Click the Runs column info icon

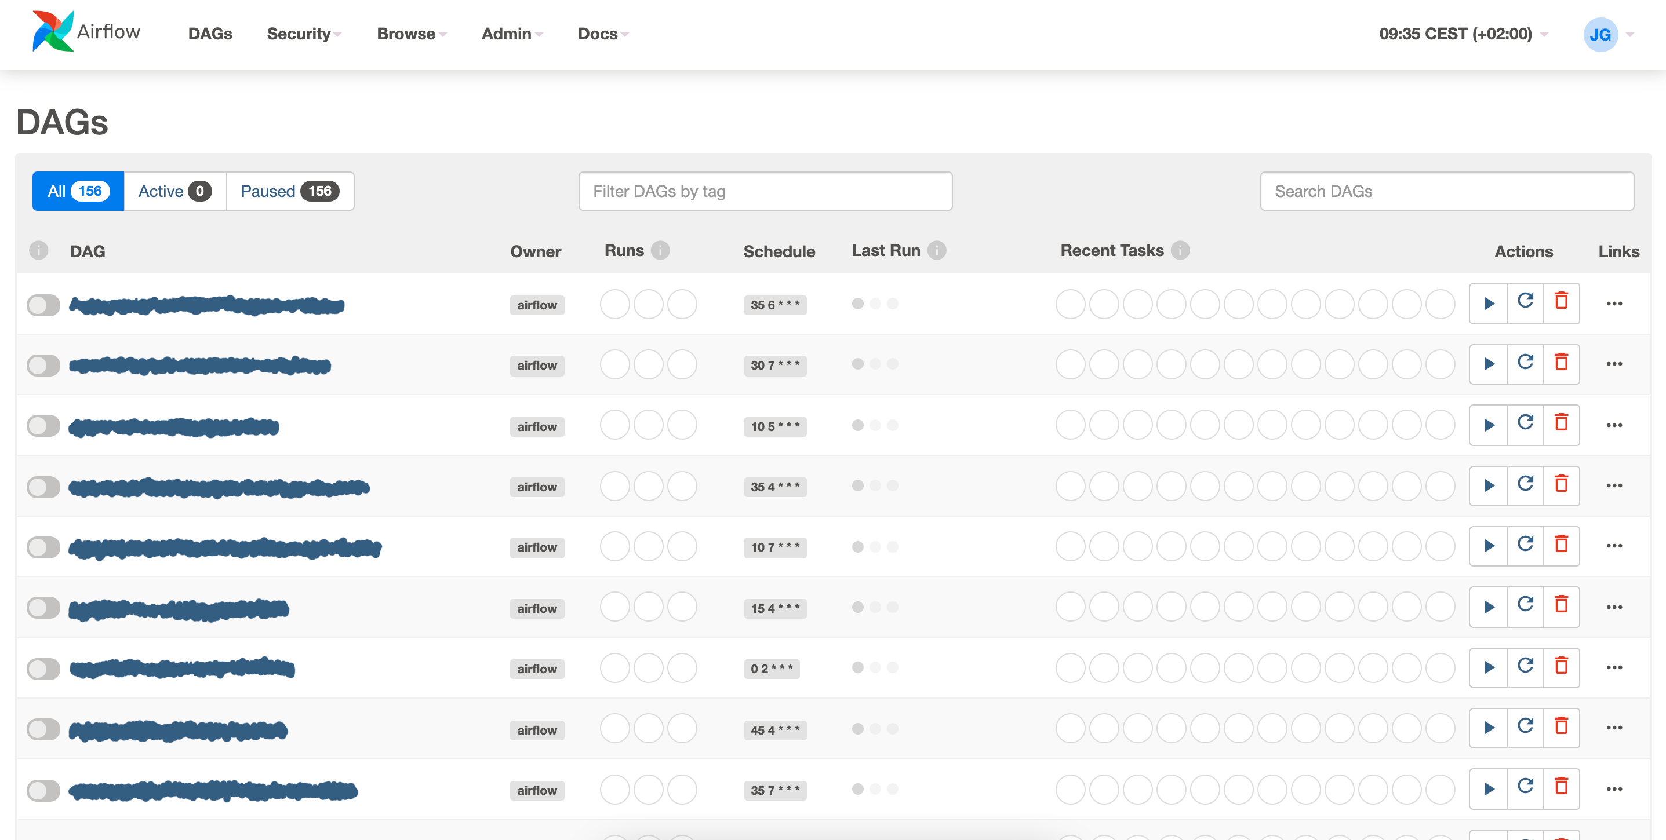pyautogui.click(x=660, y=250)
